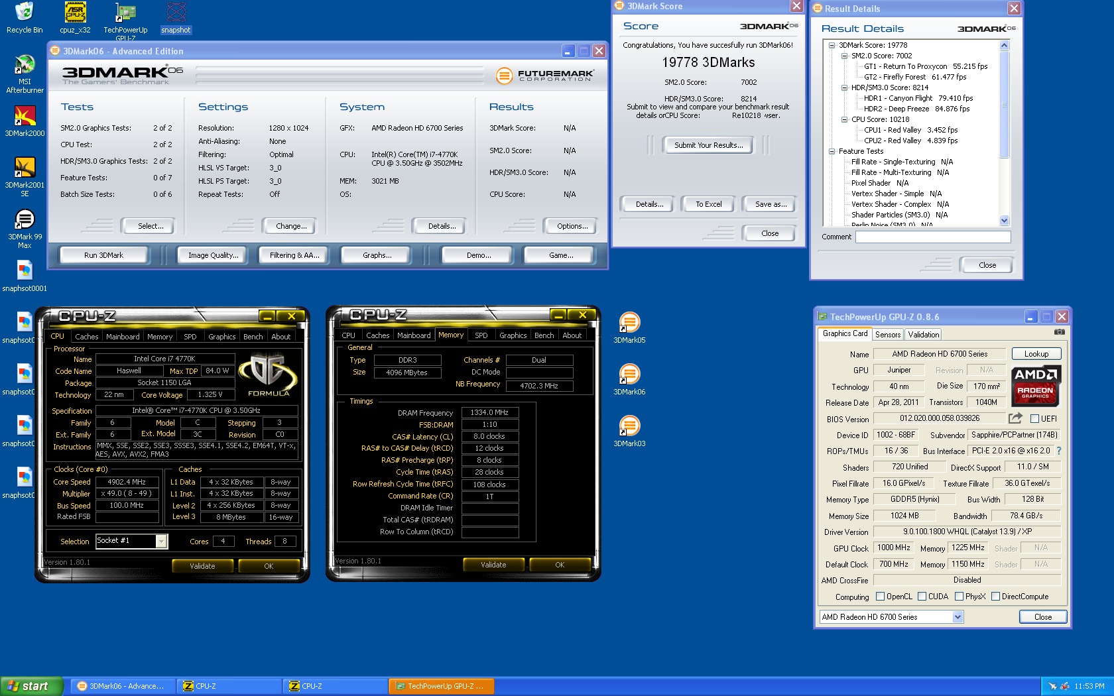Open the start menu
This screenshot has width=1114, height=696.
[x=32, y=686]
